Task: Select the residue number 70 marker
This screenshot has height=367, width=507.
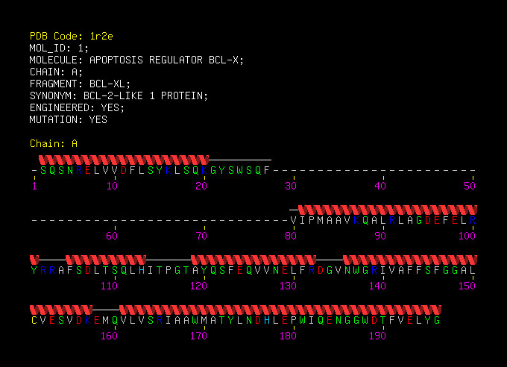Action: point(201,236)
